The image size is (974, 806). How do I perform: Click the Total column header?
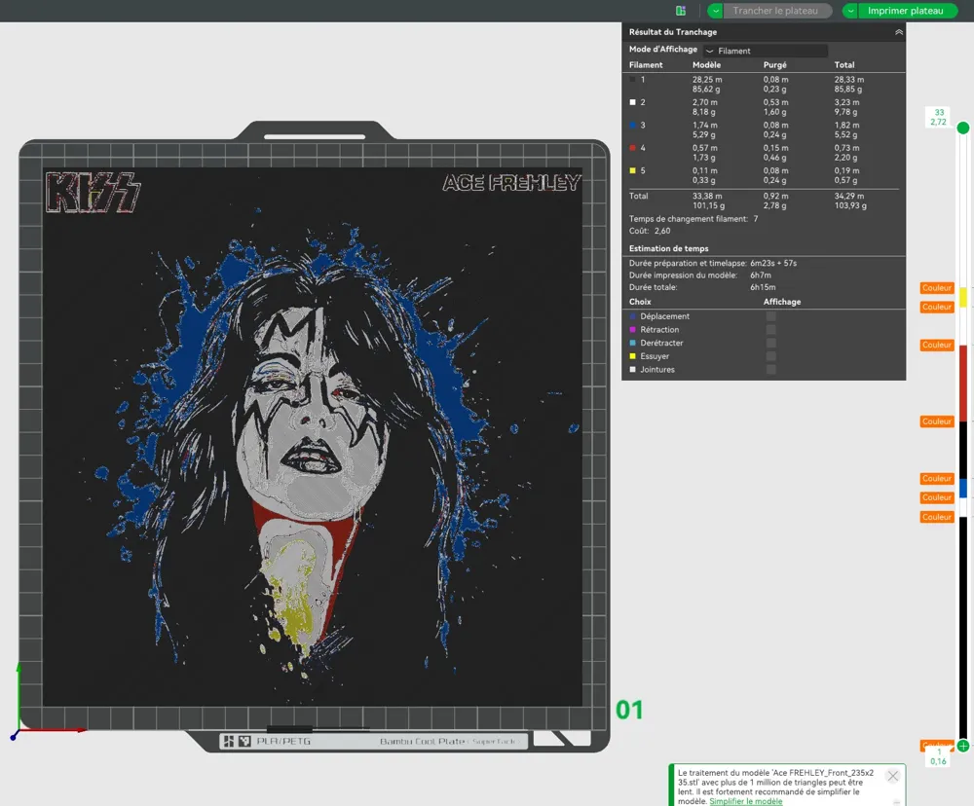[x=844, y=64]
